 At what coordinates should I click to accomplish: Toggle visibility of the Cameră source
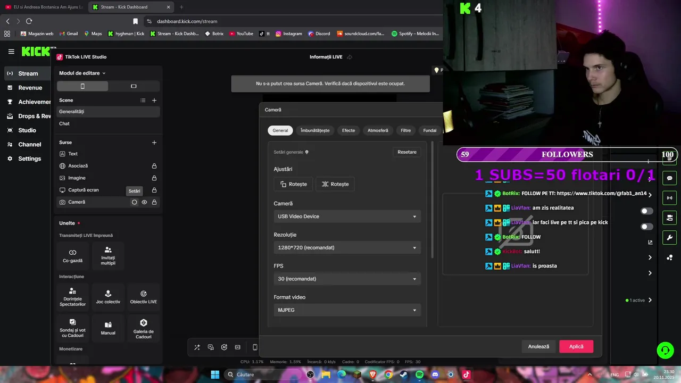pyautogui.click(x=144, y=202)
